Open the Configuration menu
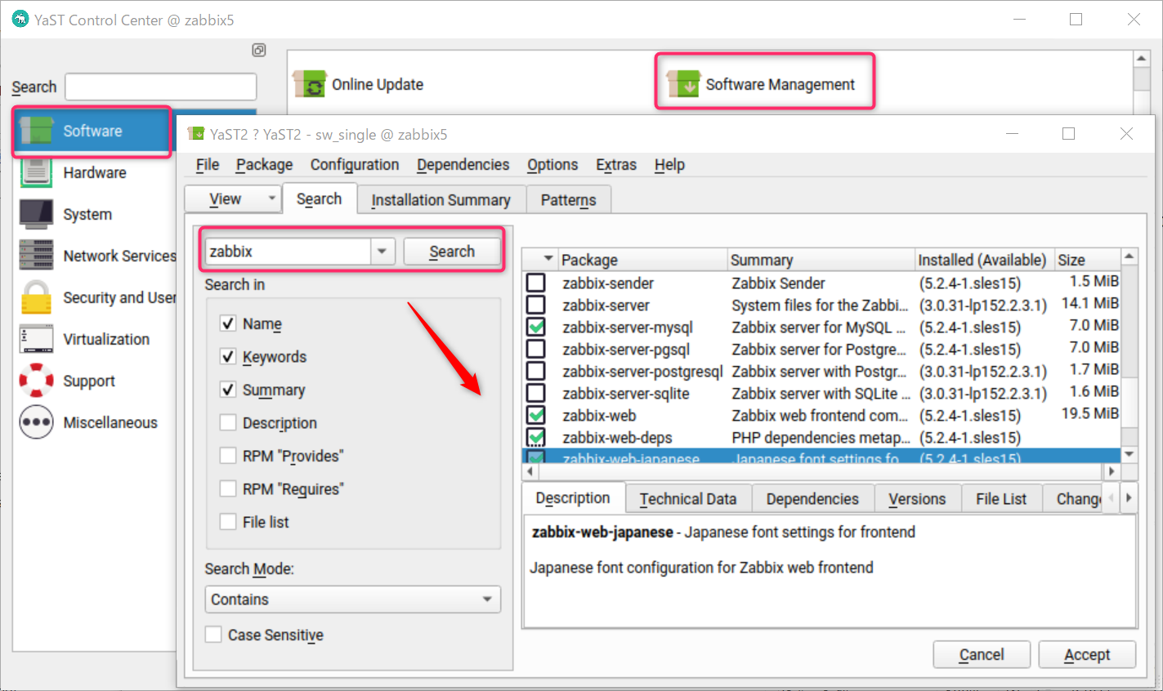 click(x=355, y=165)
